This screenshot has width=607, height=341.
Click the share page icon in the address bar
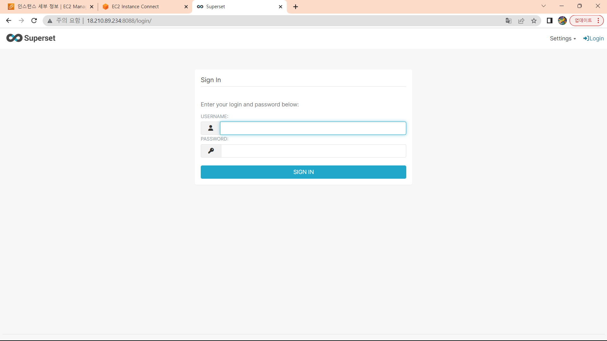521,21
